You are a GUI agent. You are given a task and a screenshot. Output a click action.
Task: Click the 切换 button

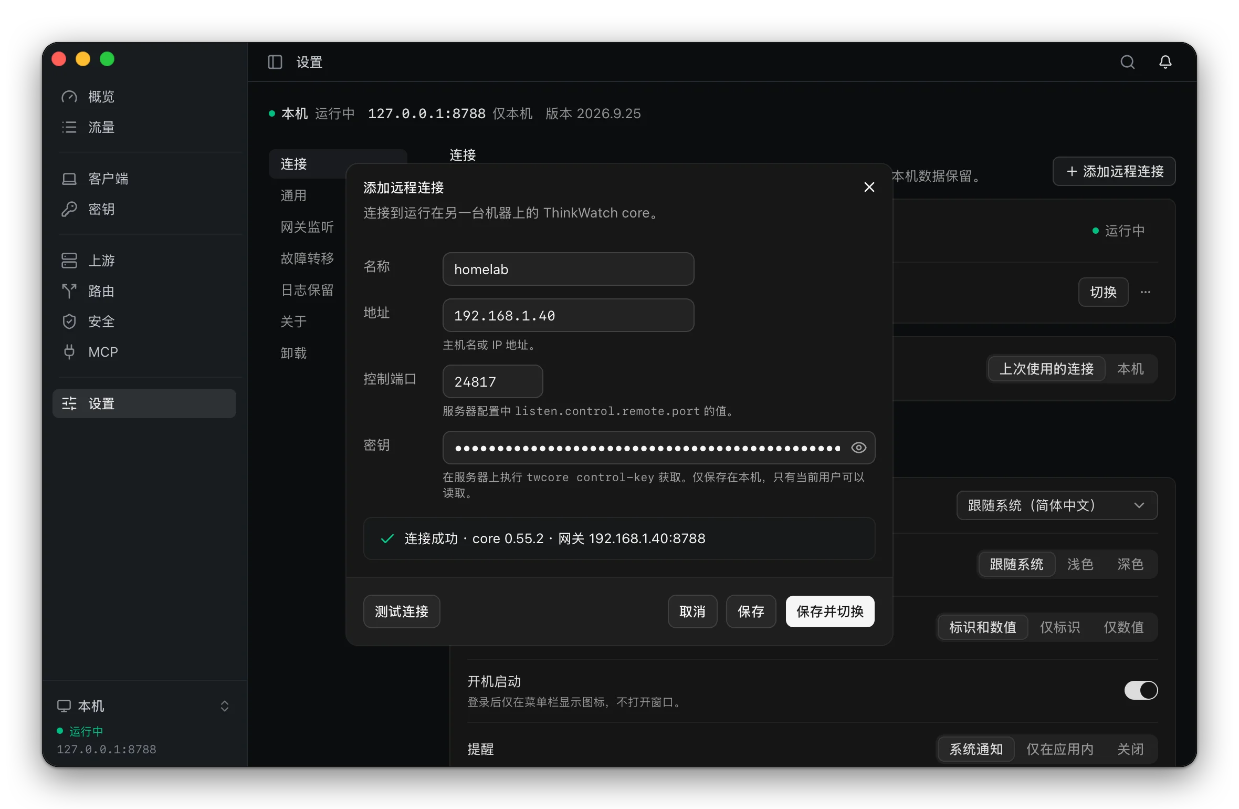[x=1103, y=292]
